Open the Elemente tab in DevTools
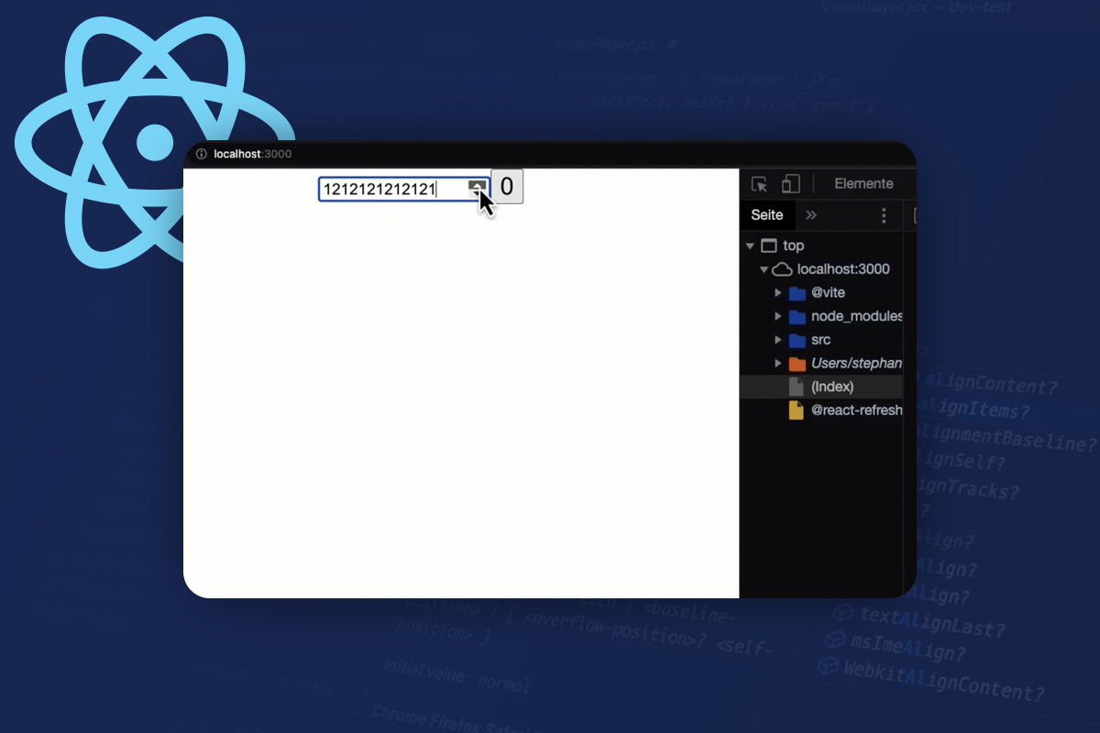 [863, 184]
